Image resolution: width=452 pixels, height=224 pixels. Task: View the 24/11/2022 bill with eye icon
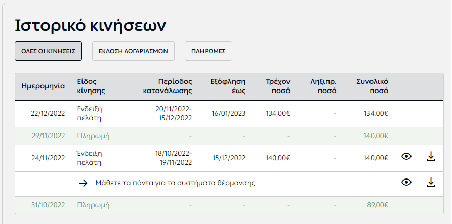pos(406,157)
